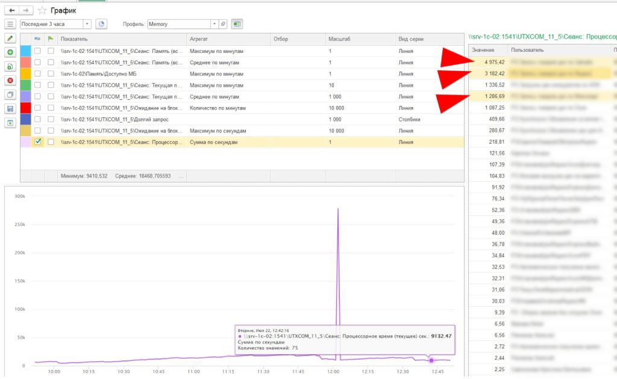Screen dimensions: 617x379
Task: Expand the 'Последние 3 часа' period dropdown
Action: (x=87, y=24)
